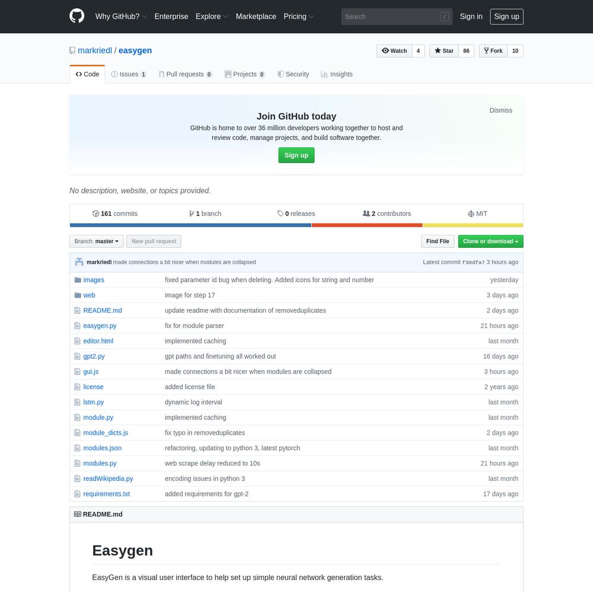Click the blue language bar segment
Screen dimensions: 593x593
tap(190, 225)
